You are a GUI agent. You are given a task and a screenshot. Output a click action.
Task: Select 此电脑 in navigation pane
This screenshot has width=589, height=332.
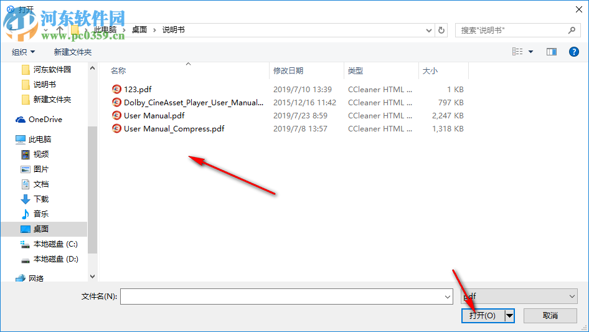(x=39, y=140)
